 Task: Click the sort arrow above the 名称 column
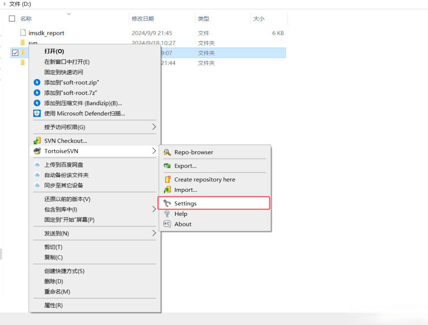69,13
